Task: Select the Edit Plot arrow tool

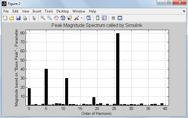Action: coord(34,18)
